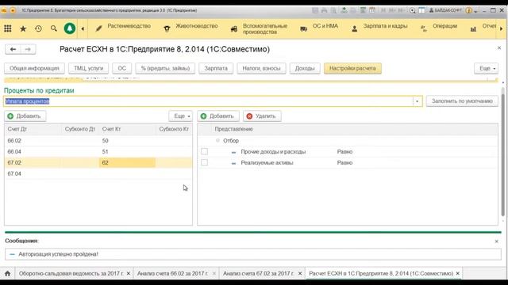508x285 pixels.
Task: Click the Представление column header
Action: tap(233, 129)
